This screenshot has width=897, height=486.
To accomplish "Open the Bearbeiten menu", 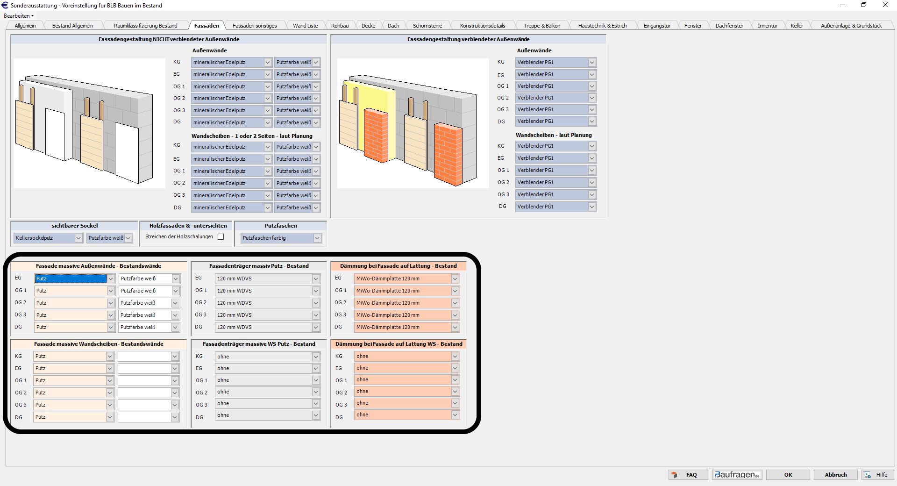I will (19, 16).
